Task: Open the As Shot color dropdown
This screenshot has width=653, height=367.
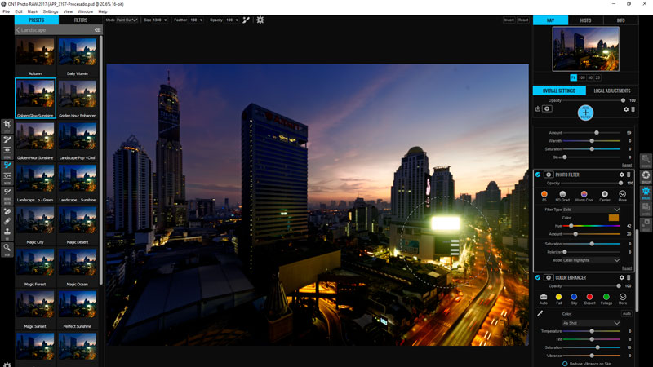Action: point(591,323)
